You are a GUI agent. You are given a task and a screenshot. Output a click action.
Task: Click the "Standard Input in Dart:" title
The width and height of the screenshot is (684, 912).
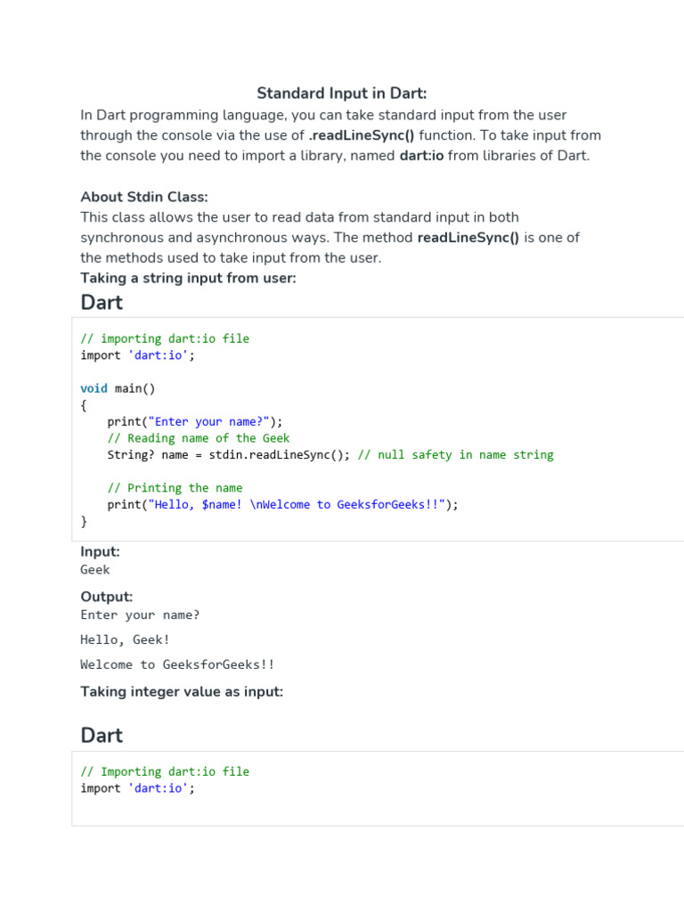pos(342,94)
